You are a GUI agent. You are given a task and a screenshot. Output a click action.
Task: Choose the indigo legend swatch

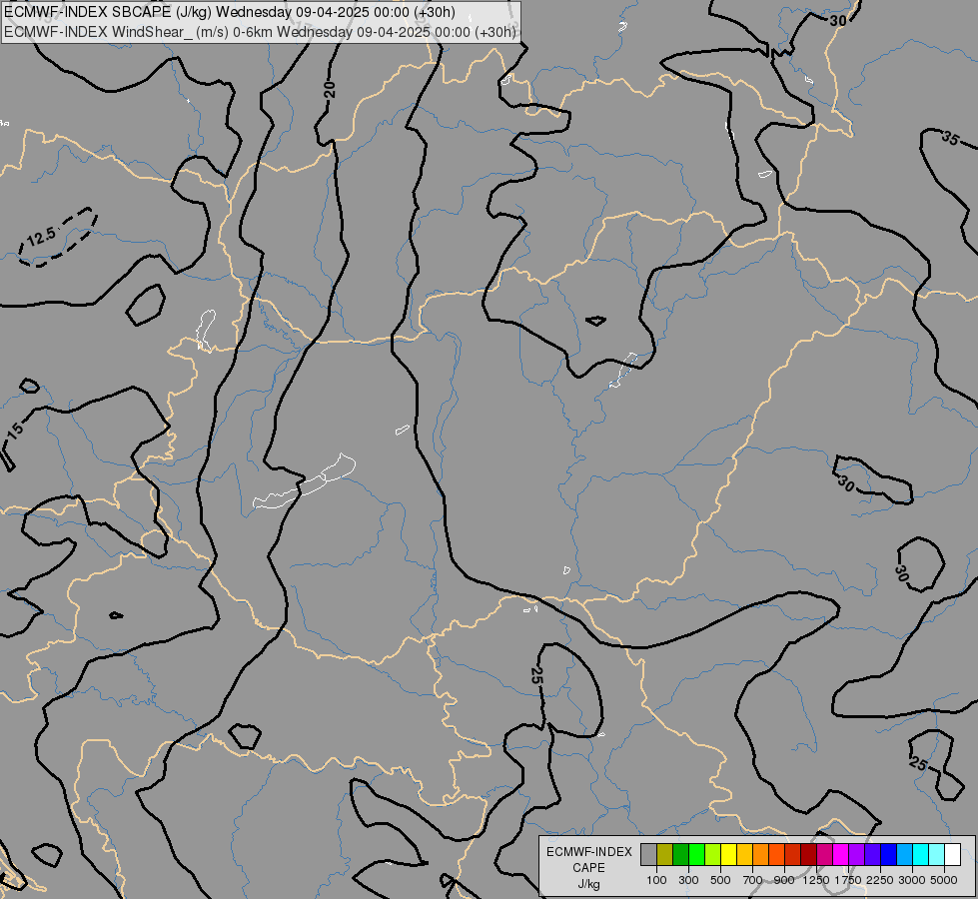coord(872,854)
